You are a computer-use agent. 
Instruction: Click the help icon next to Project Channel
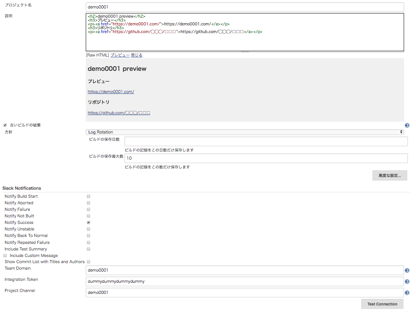point(407,293)
